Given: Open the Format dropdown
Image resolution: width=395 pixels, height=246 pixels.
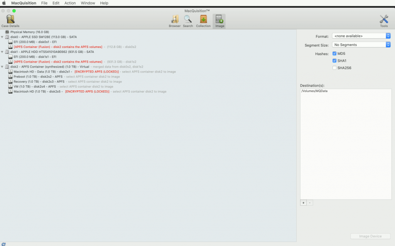Looking at the screenshot, I should coord(361,36).
